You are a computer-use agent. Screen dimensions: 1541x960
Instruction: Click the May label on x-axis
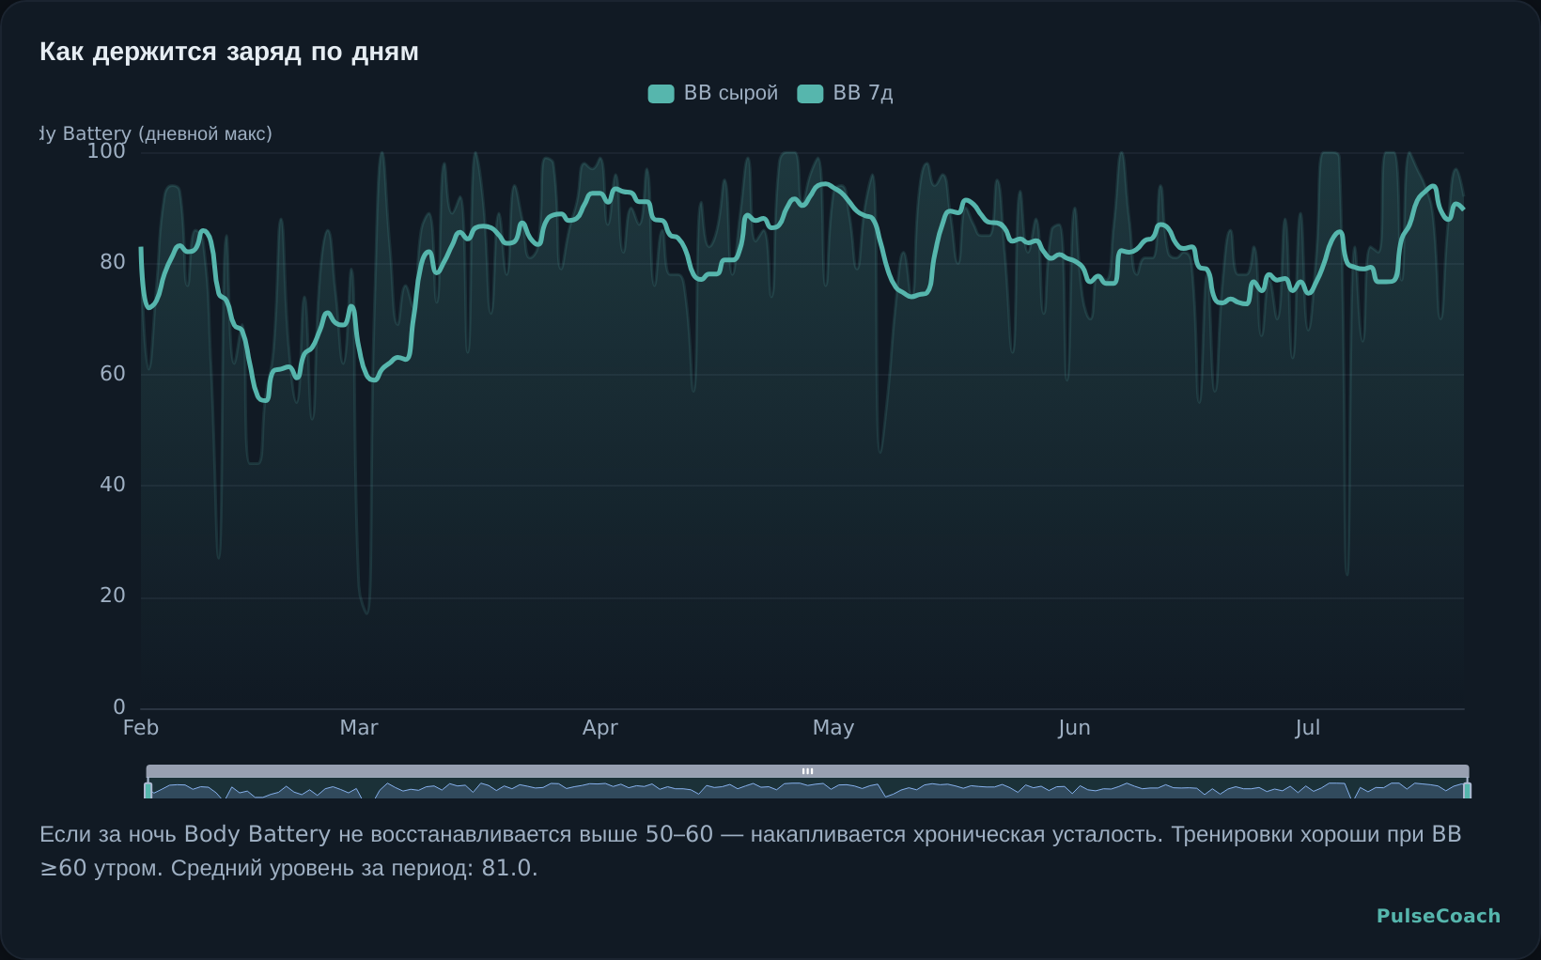click(833, 728)
